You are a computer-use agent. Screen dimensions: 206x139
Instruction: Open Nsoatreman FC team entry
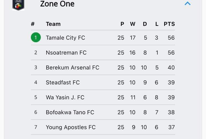[103, 53]
